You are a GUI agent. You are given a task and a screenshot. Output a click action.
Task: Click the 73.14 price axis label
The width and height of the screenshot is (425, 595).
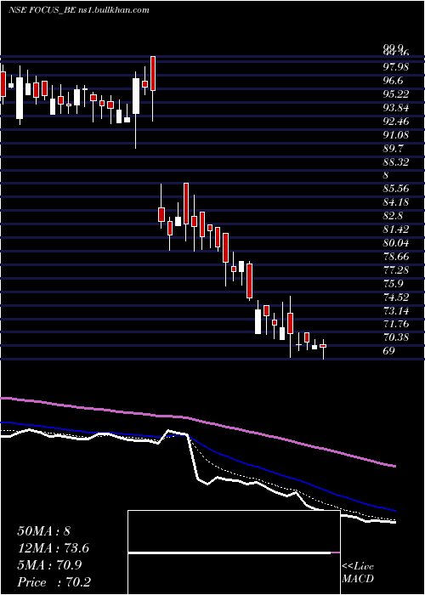pyautogui.click(x=396, y=311)
